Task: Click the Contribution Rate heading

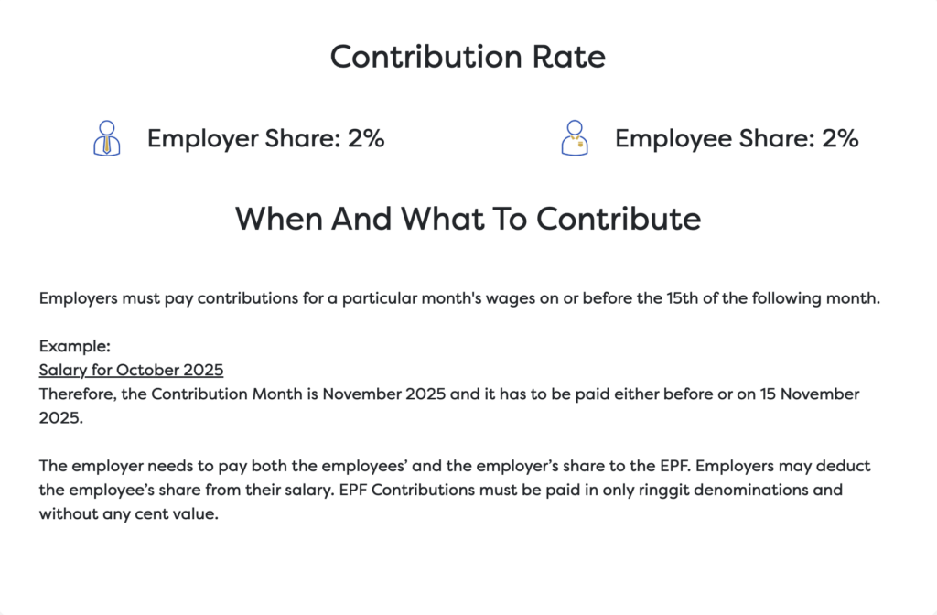Action: pos(468,57)
